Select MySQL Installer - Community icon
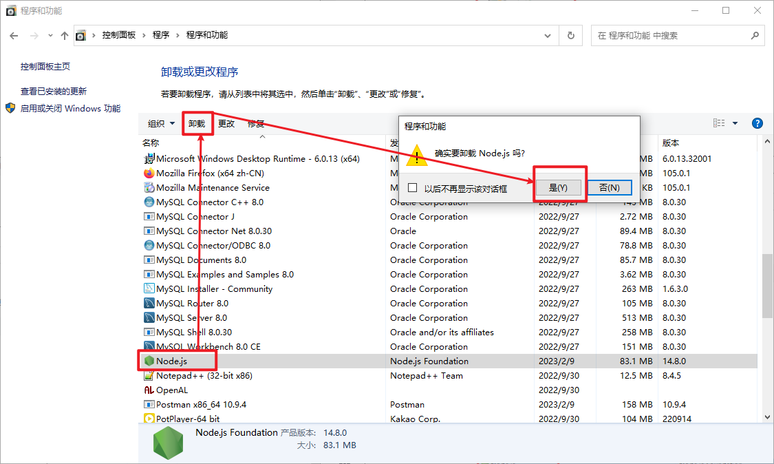The image size is (774, 464). pyautogui.click(x=149, y=288)
